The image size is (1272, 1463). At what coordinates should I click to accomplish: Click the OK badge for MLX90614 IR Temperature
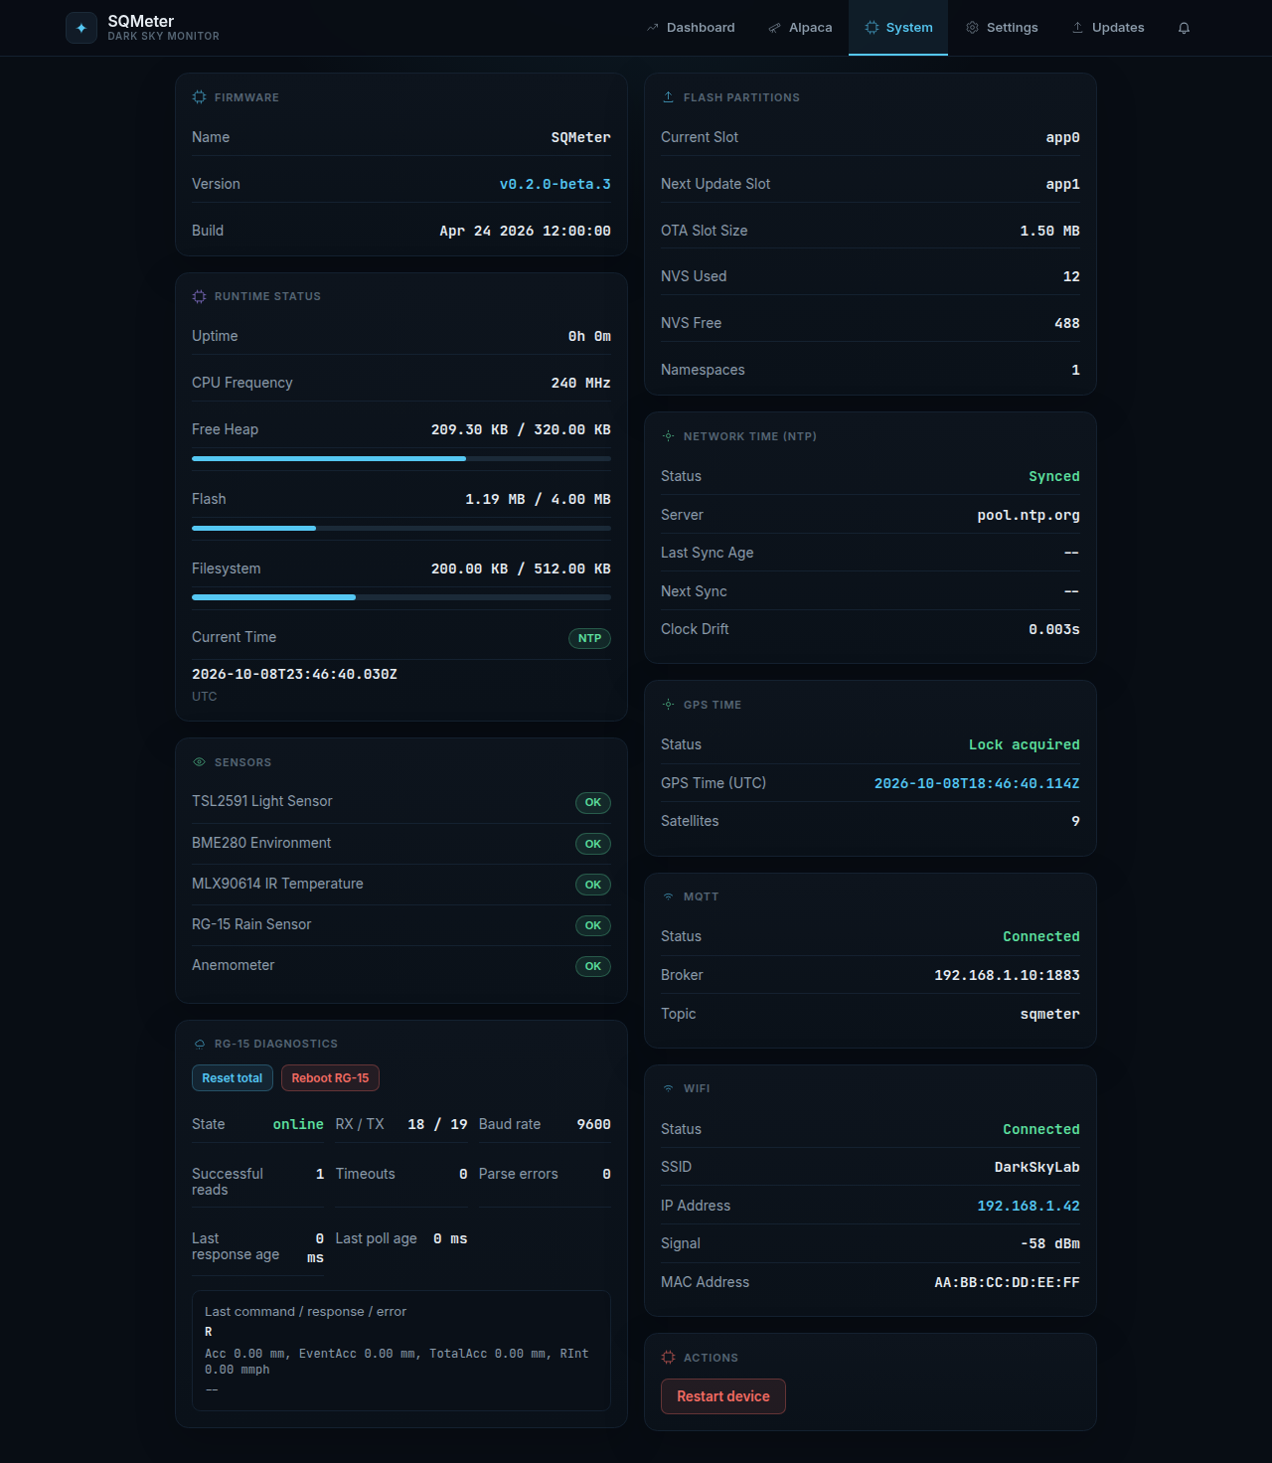tap(593, 885)
